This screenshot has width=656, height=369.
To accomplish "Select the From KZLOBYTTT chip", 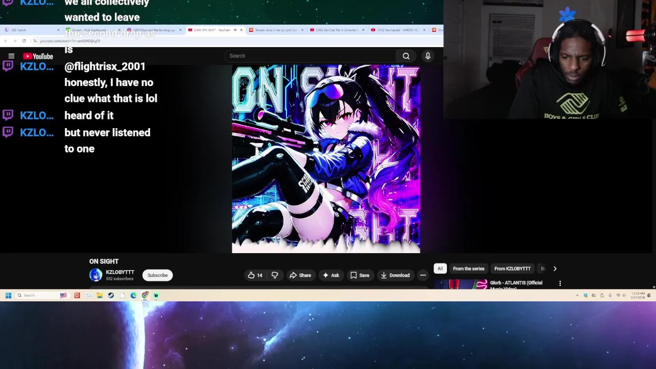I will 512,269.
